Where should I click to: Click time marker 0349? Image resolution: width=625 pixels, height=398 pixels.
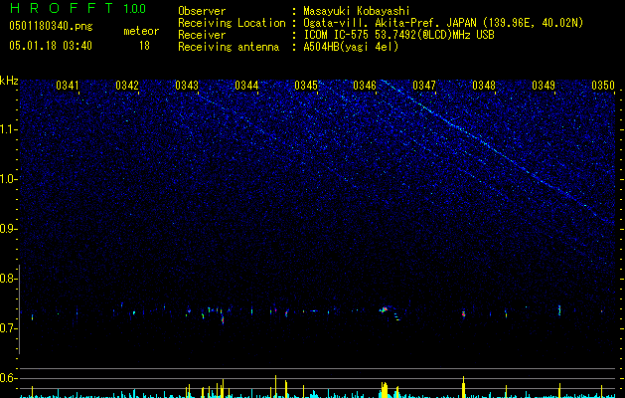click(x=544, y=85)
